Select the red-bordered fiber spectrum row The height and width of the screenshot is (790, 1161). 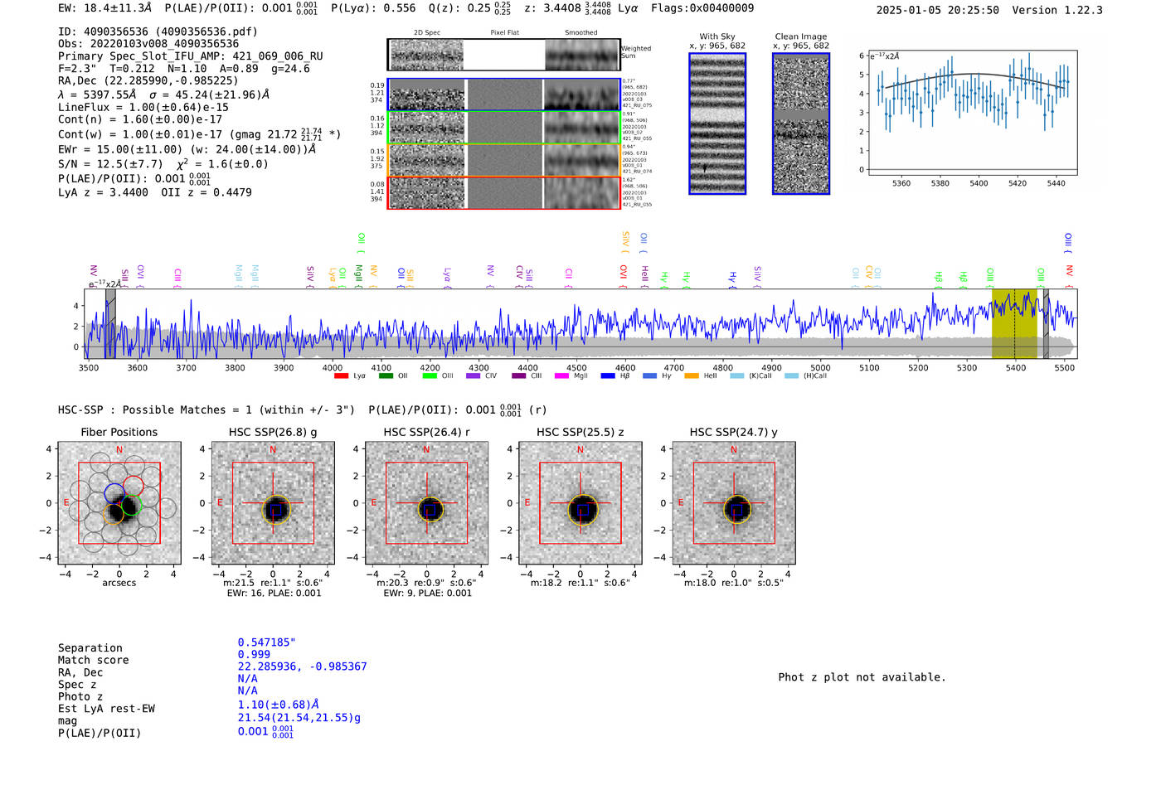click(503, 192)
